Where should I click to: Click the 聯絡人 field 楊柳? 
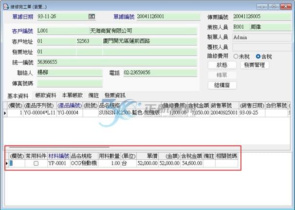click(x=70, y=73)
